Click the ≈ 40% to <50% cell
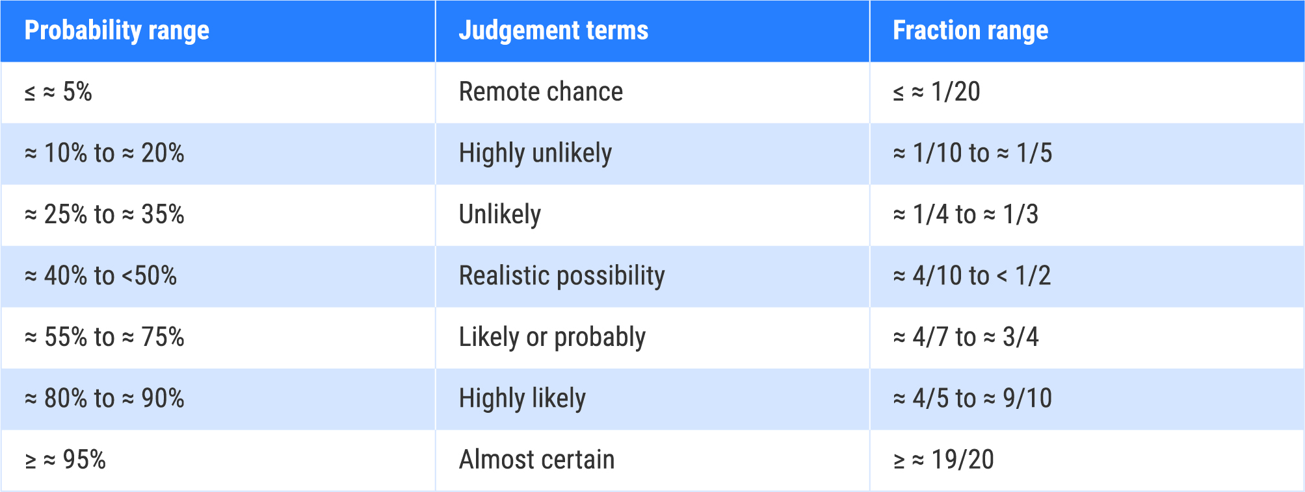The height and width of the screenshot is (492, 1305). (218, 277)
